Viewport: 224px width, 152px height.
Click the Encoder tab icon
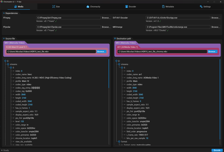pos(126,7)
